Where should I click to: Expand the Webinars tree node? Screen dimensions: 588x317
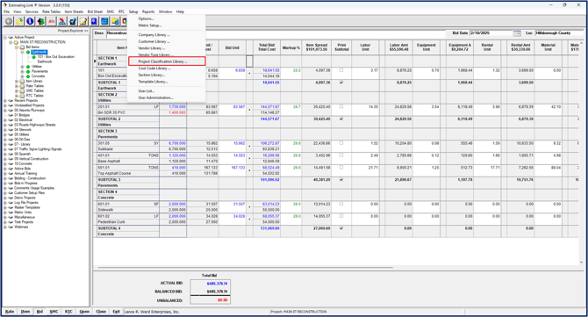click(x=5, y=227)
